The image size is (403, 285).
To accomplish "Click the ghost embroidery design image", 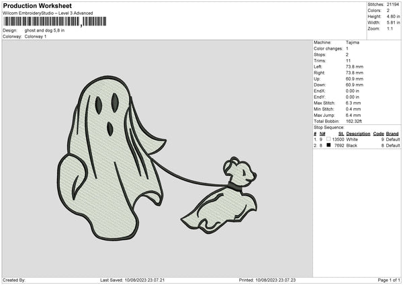I will pyautogui.click(x=111, y=158).
